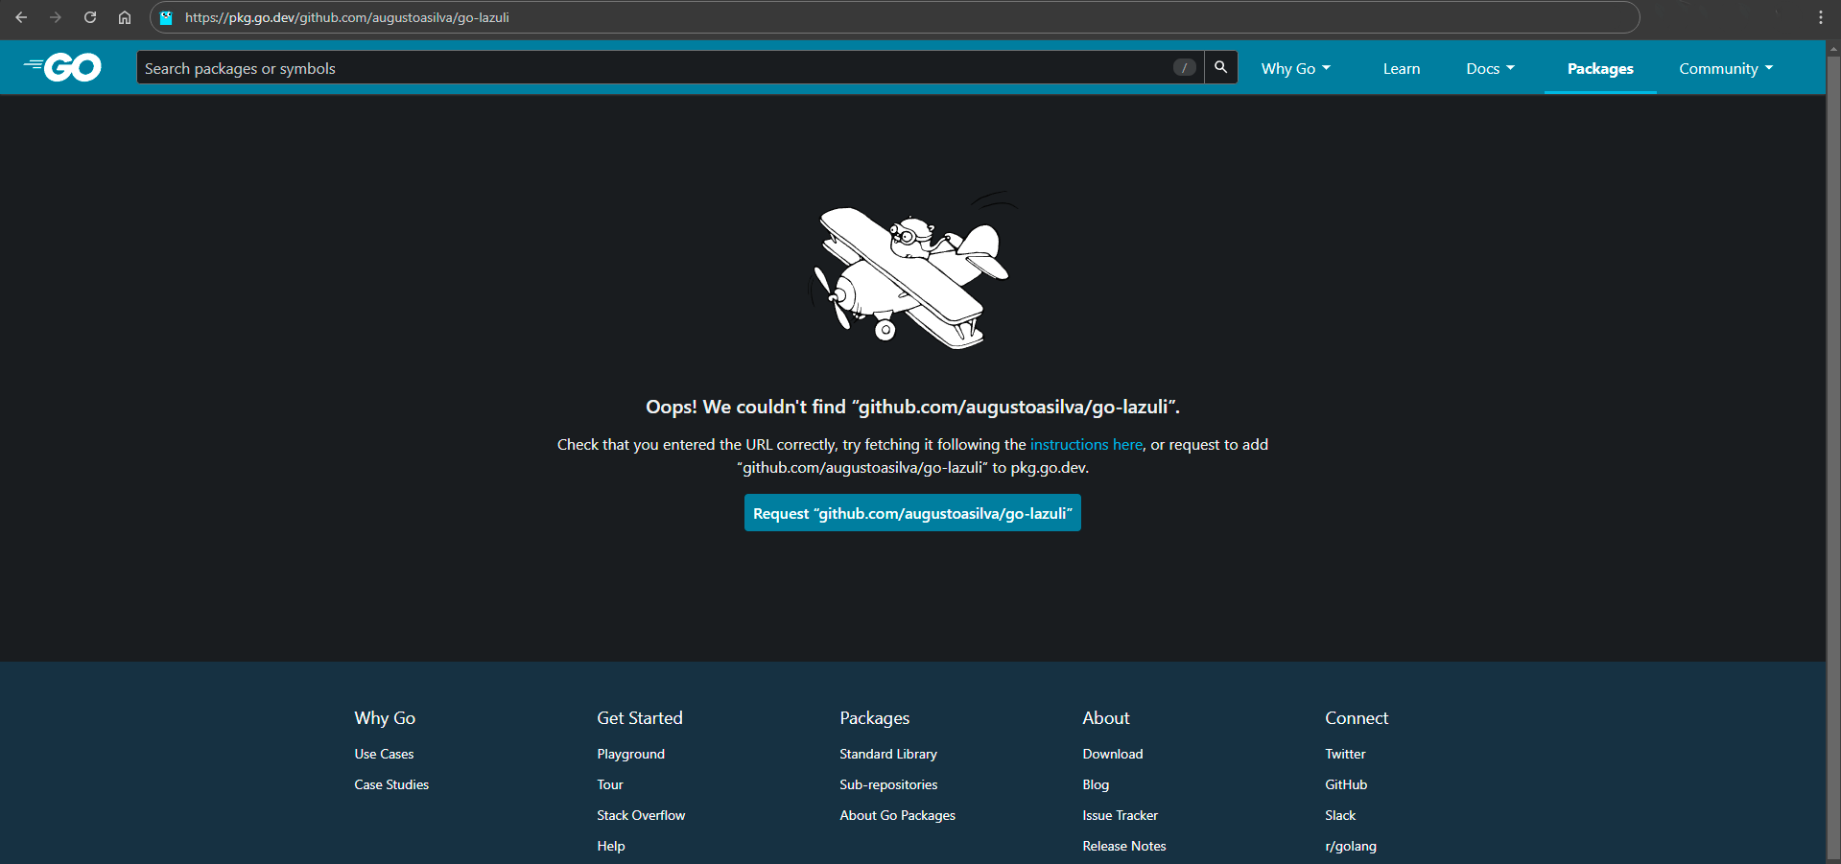Click the Go logo in the header
This screenshot has width=1841, height=864.
pyautogui.click(x=62, y=67)
